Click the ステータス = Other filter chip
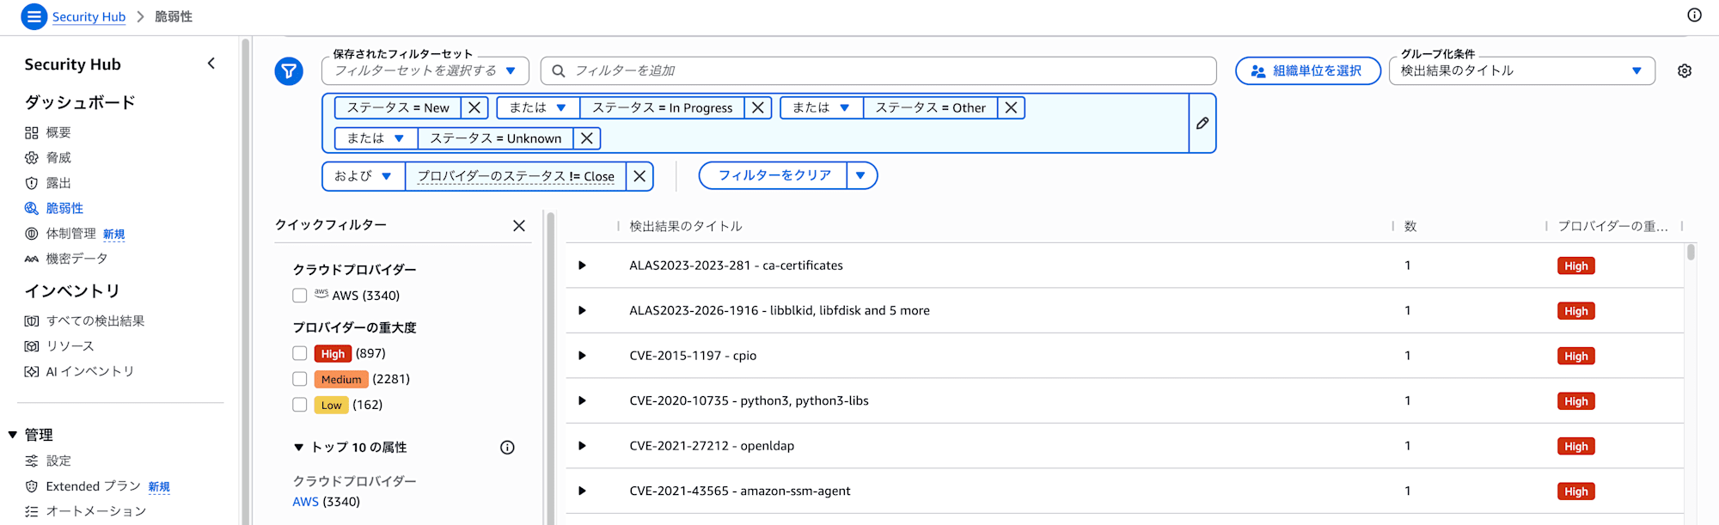 point(931,107)
